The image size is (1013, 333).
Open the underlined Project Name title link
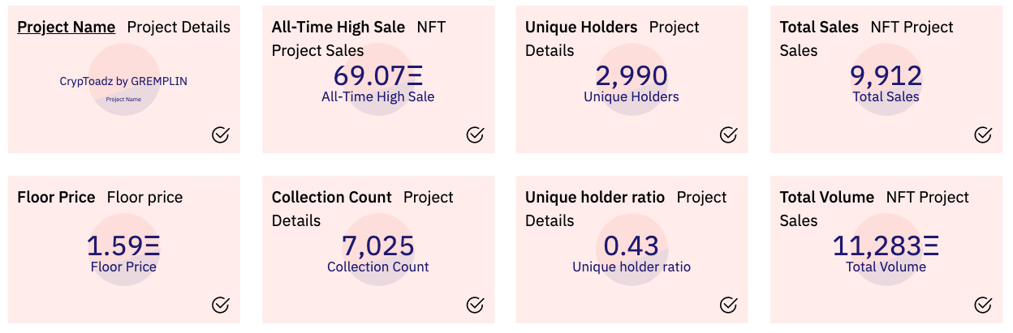67,27
